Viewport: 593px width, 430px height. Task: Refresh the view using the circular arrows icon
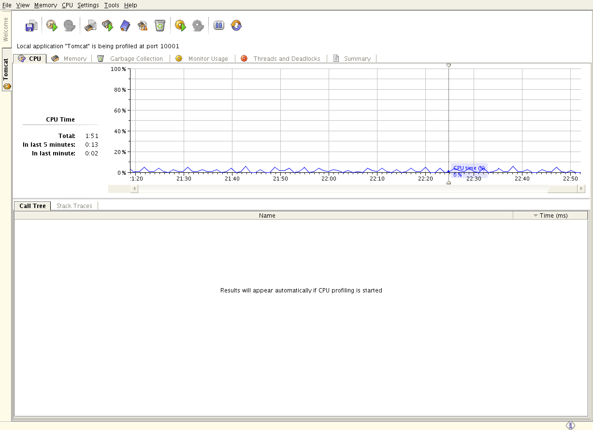click(236, 26)
